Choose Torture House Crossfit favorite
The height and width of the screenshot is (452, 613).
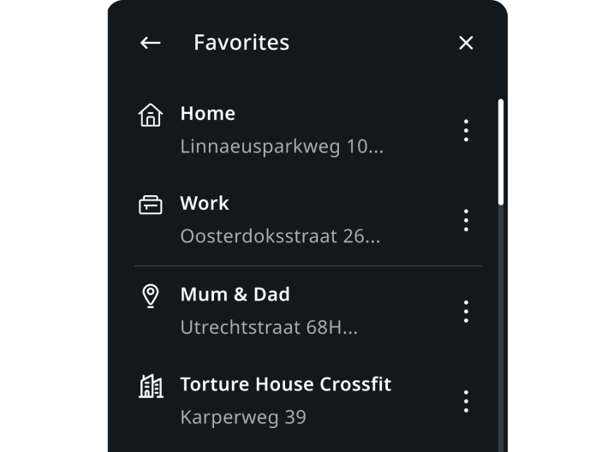point(285,384)
